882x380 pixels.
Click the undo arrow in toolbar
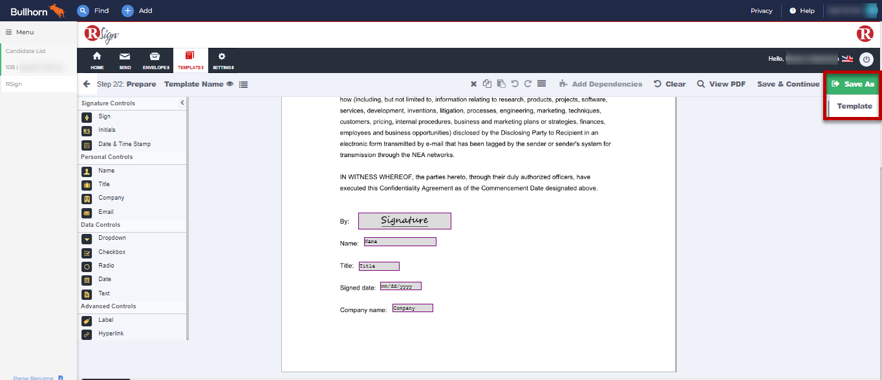pyautogui.click(x=515, y=84)
